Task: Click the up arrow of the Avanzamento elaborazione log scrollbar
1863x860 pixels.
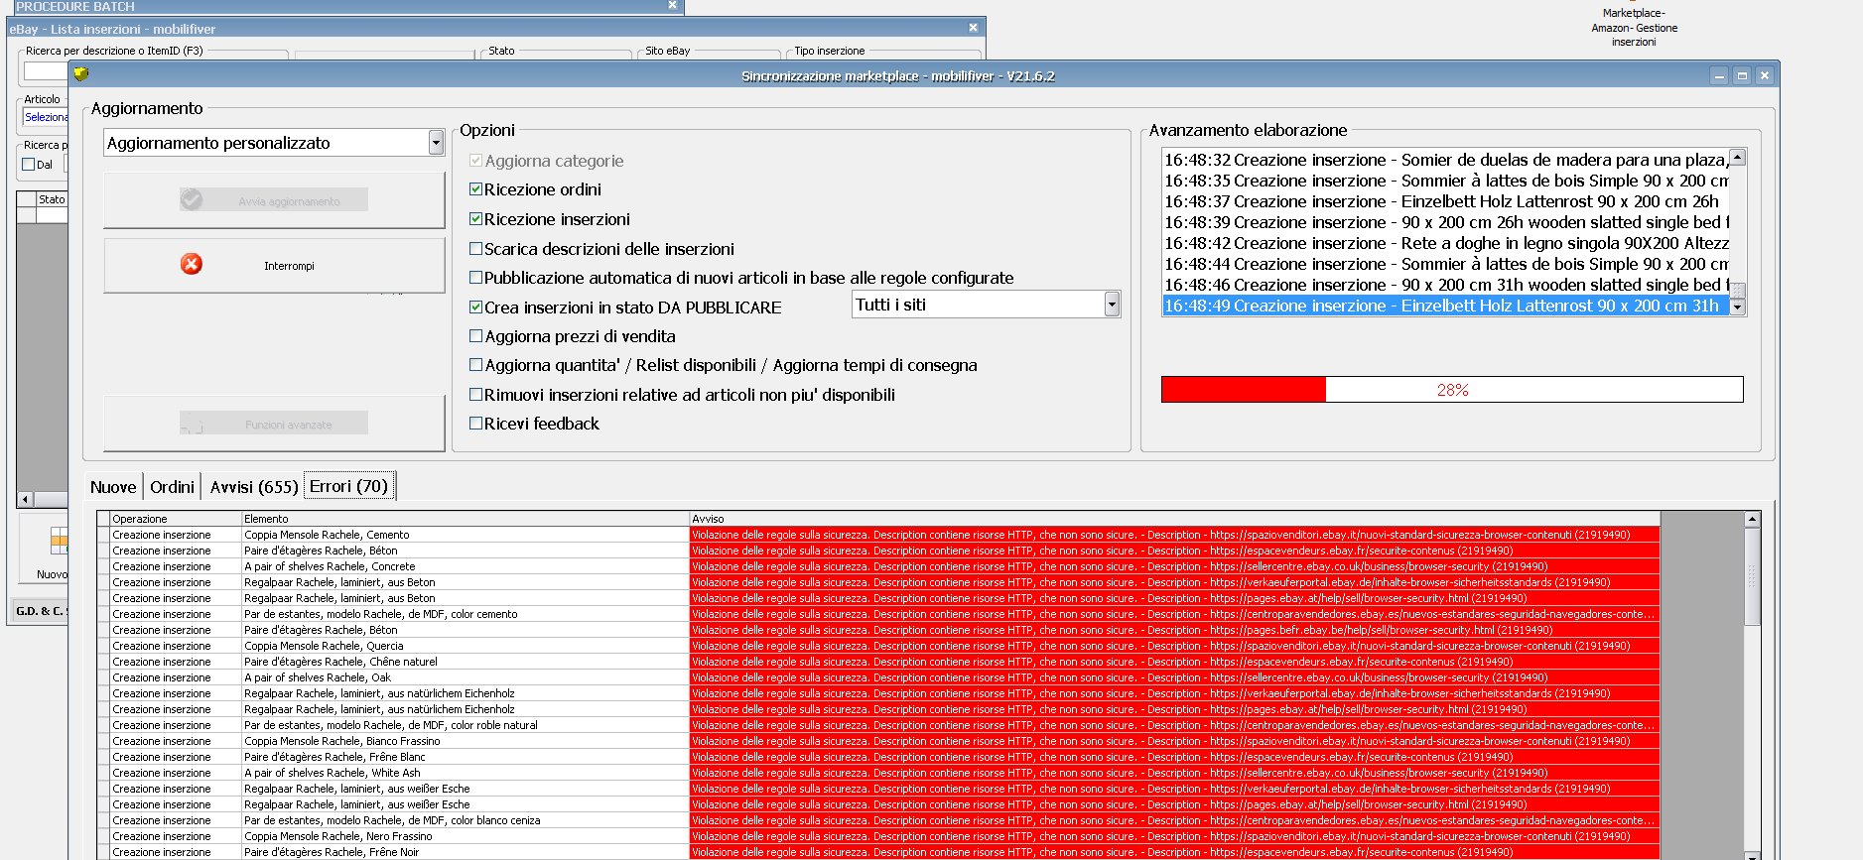Action: tap(1737, 158)
